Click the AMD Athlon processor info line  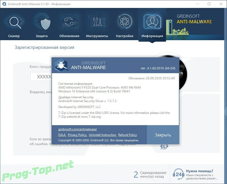tap(100, 88)
